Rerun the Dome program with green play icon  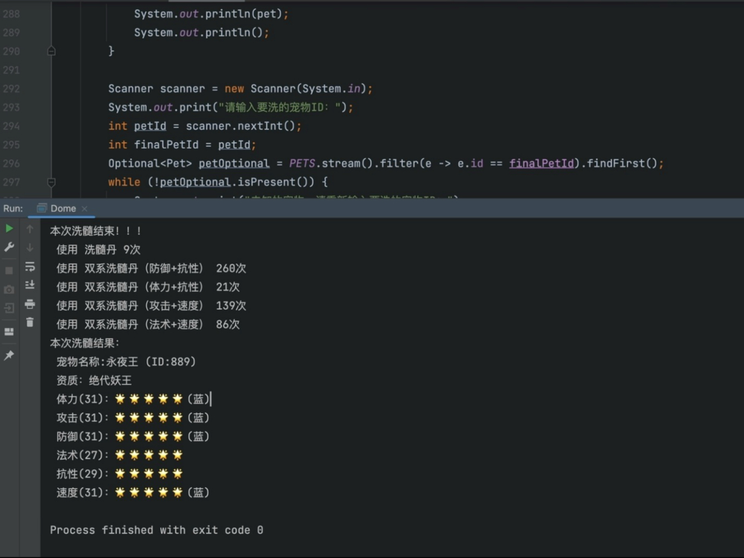point(9,228)
